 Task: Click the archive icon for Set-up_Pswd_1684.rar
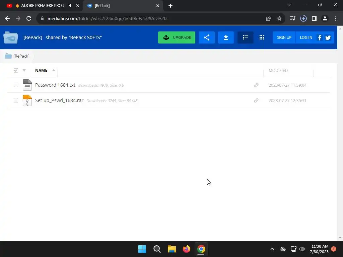coord(27,100)
